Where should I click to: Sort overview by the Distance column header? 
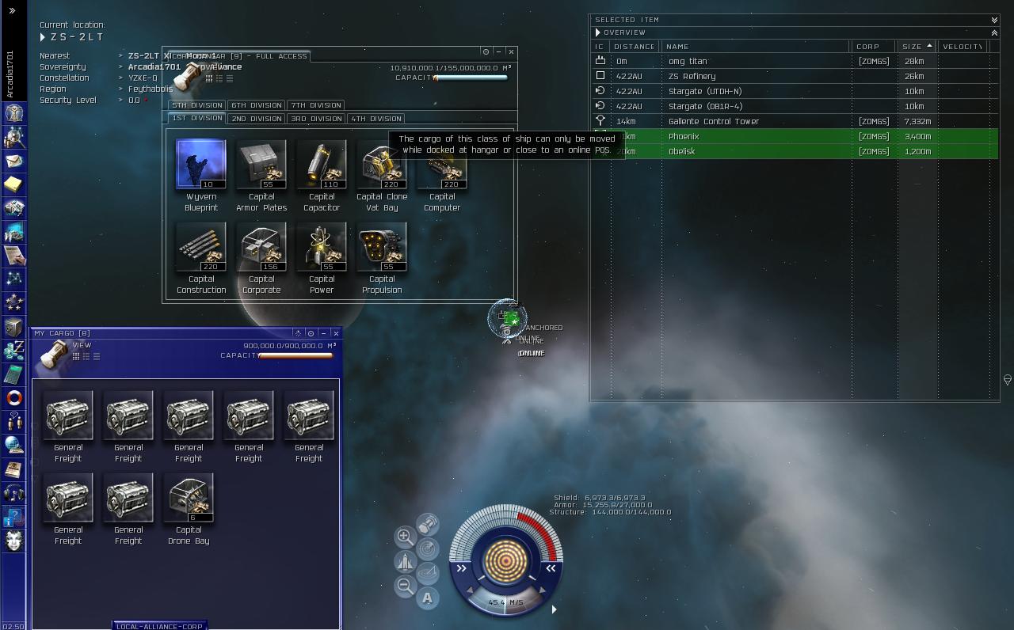tap(635, 47)
